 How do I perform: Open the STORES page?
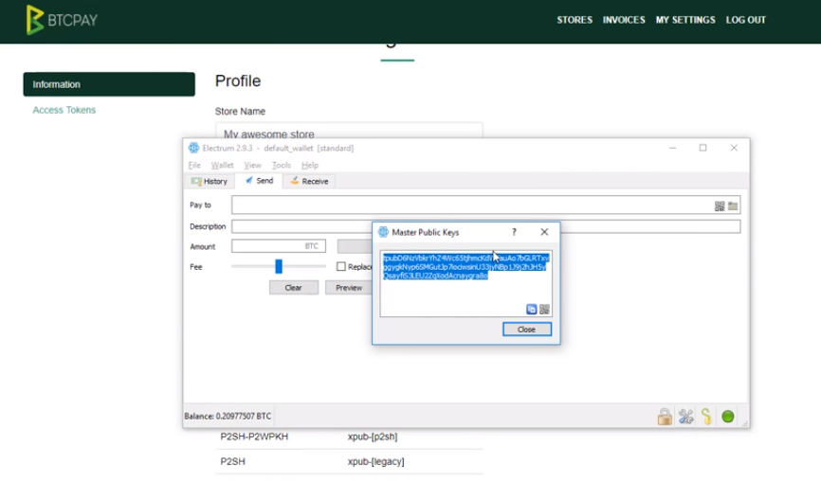[575, 20]
